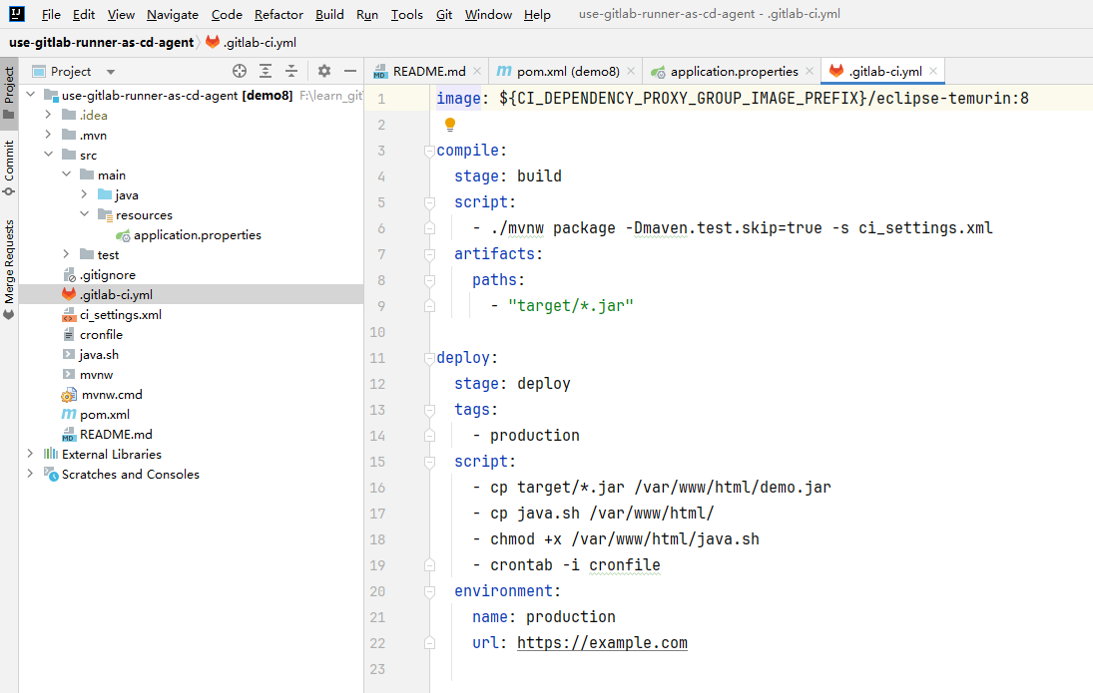The height and width of the screenshot is (693, 1093).
Task: Select application.properties in project tree
Action: pyautogui.click(x=197, y=235)
